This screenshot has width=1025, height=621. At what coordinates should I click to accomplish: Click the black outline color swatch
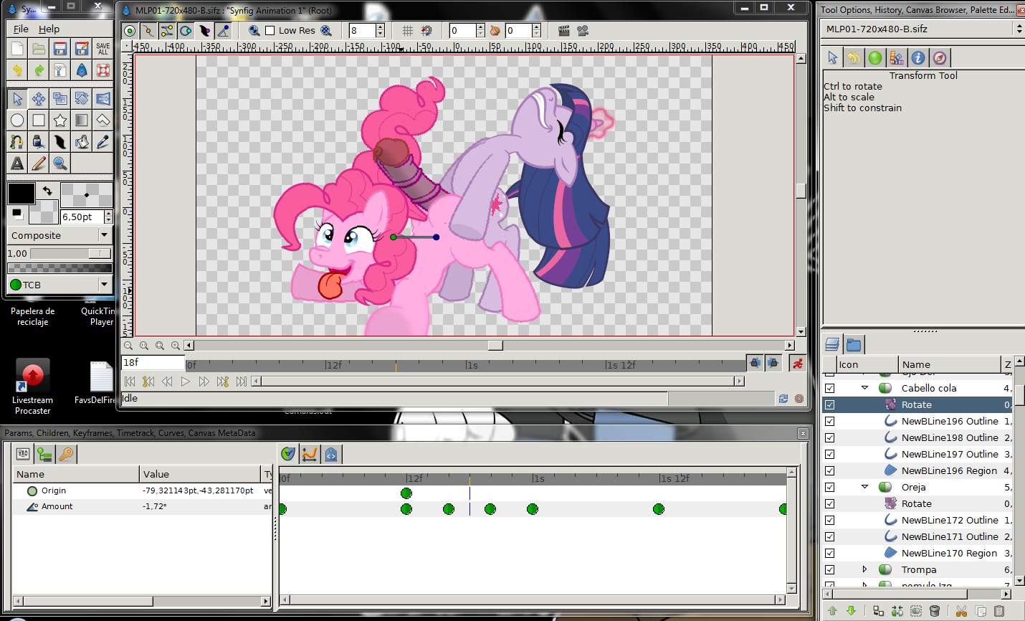(21, 194)
